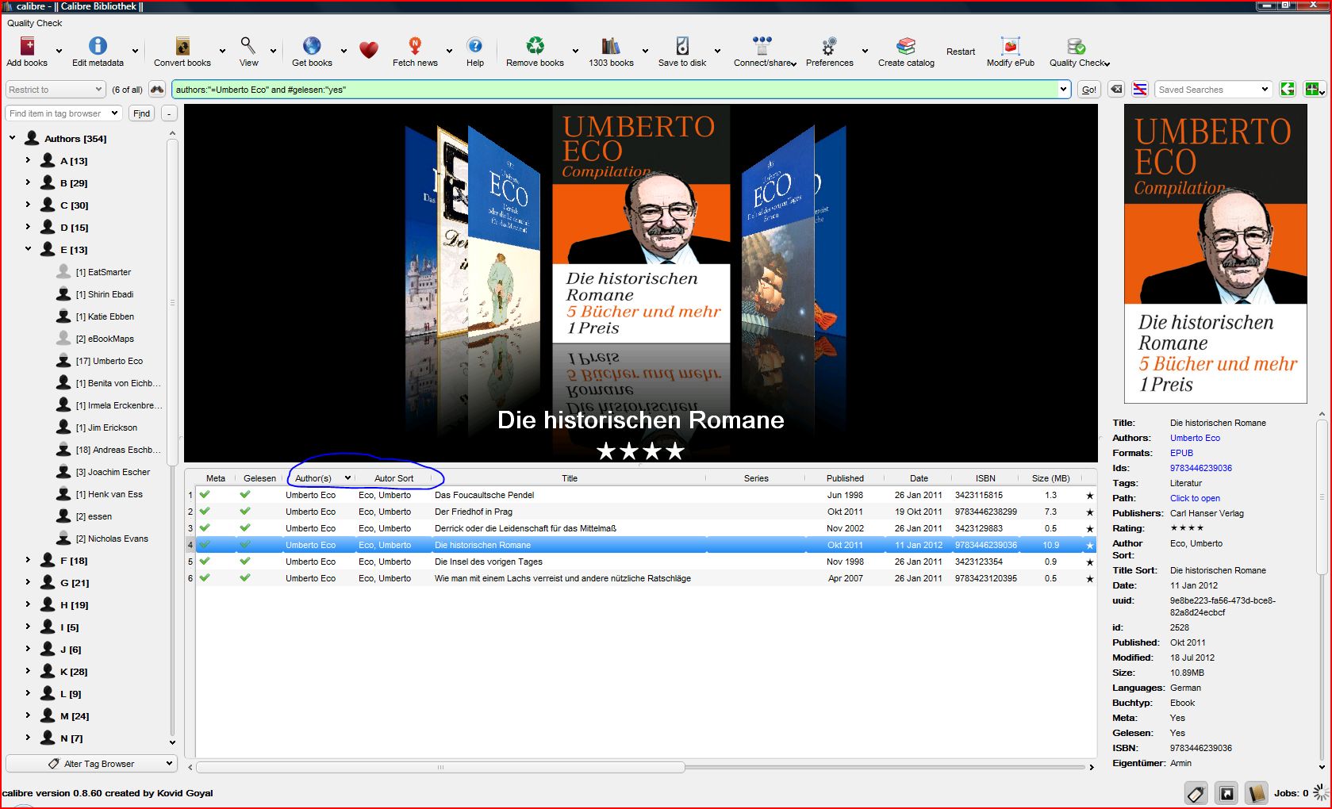Select the Der Friedhof in Prag row

pos(640,512)
